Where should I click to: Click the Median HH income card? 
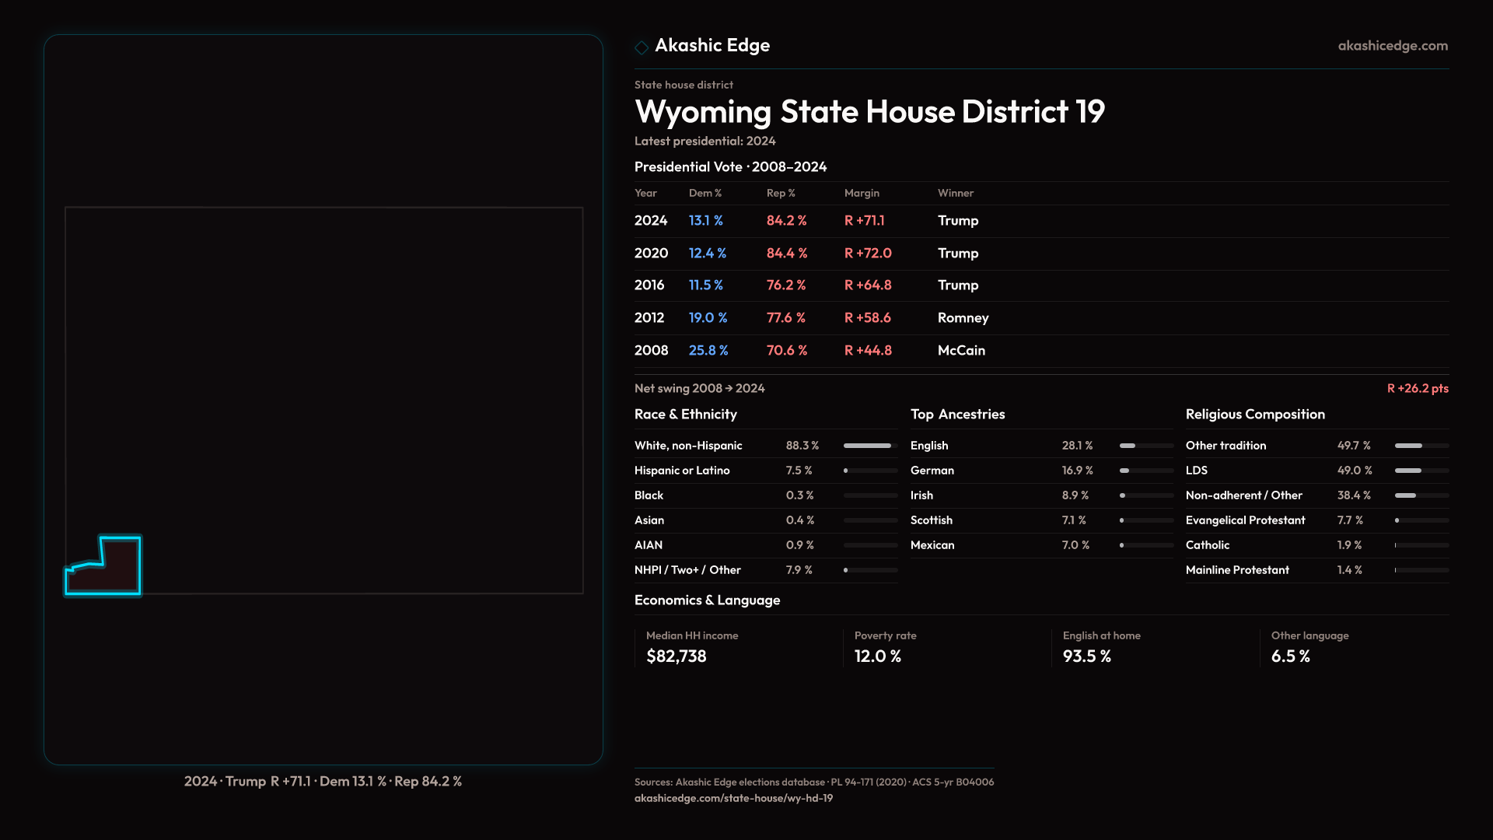point(692,647)
